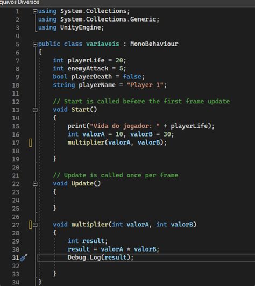Click the "string" keyword on line 10
Screen dimensions: 255x286
64,85
